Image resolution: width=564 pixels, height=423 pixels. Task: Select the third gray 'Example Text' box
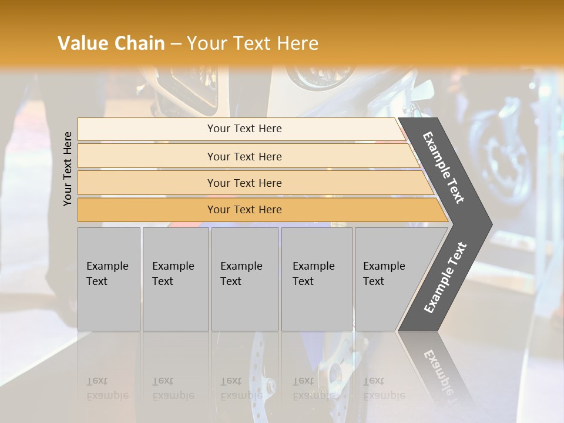(x=245, y=279)
